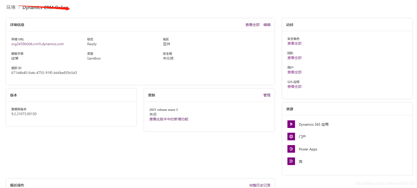The height and width of the screenshot is (188, 417).
Task: Click the 状态 field label
Action: tap(90, 39)
